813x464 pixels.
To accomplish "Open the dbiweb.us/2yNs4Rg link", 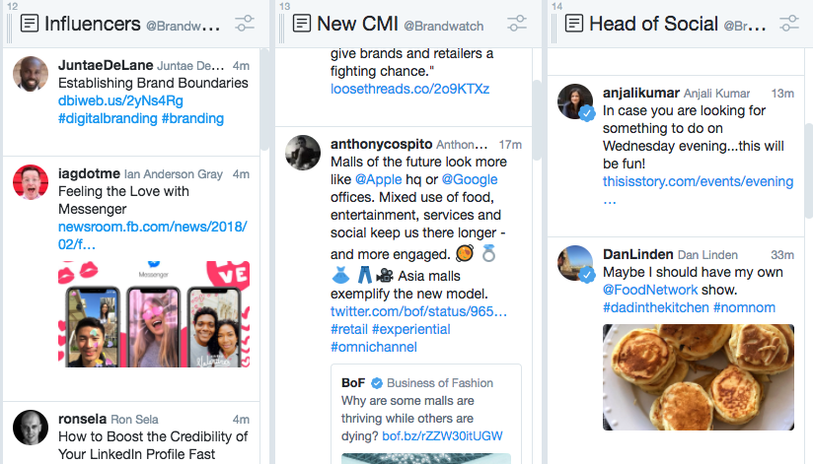I will 120,100.
